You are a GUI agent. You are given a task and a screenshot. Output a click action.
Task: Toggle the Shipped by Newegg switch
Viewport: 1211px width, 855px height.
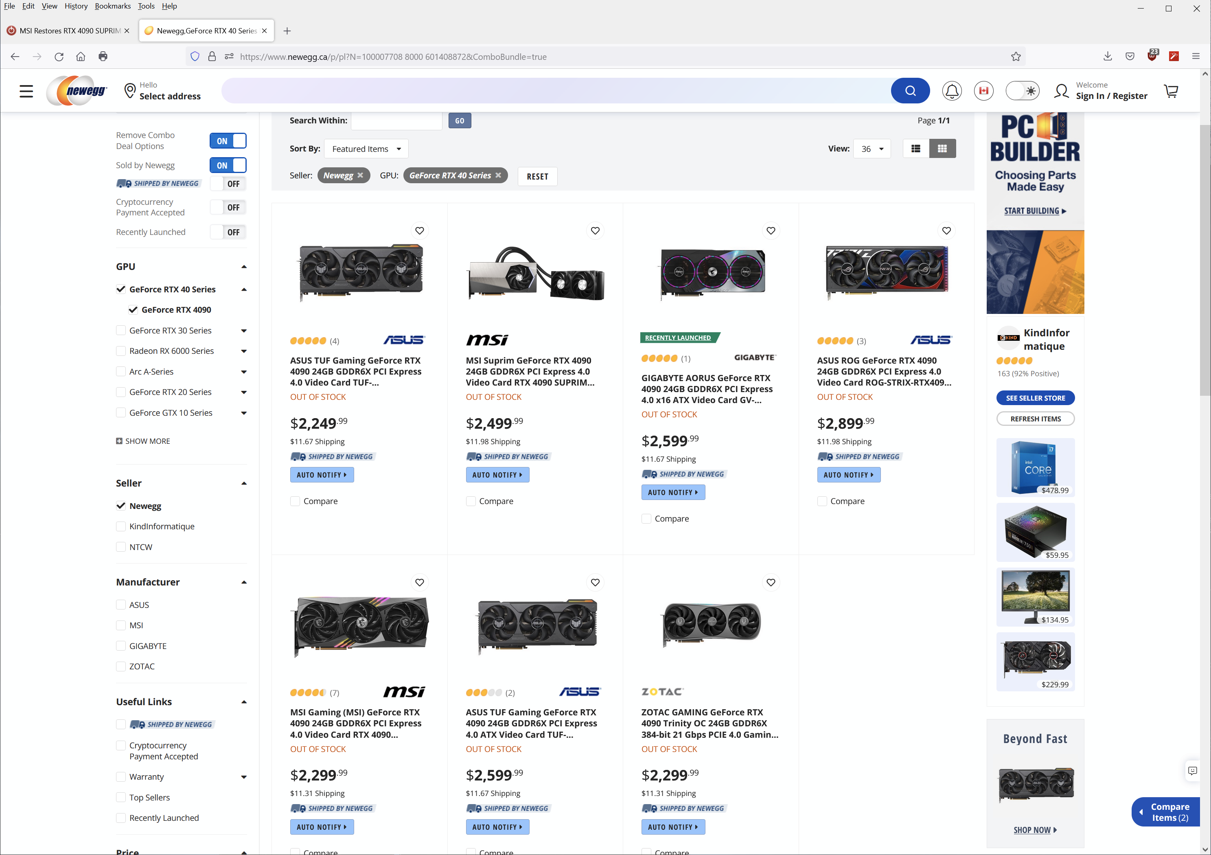click(x=228, y=184)
